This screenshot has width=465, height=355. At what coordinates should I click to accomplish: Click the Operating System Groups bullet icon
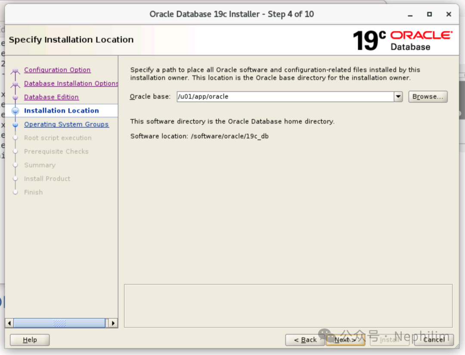click(15, 125)
